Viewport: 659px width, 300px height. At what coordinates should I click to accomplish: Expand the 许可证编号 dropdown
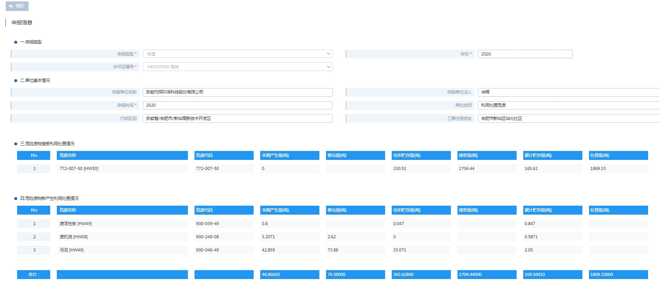pos(237,67)
